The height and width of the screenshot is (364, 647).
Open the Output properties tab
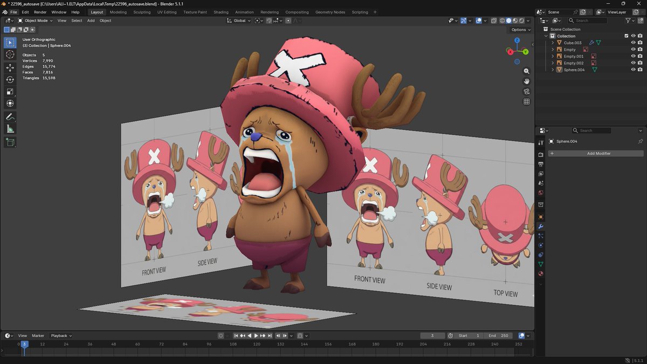coord(541,164)
